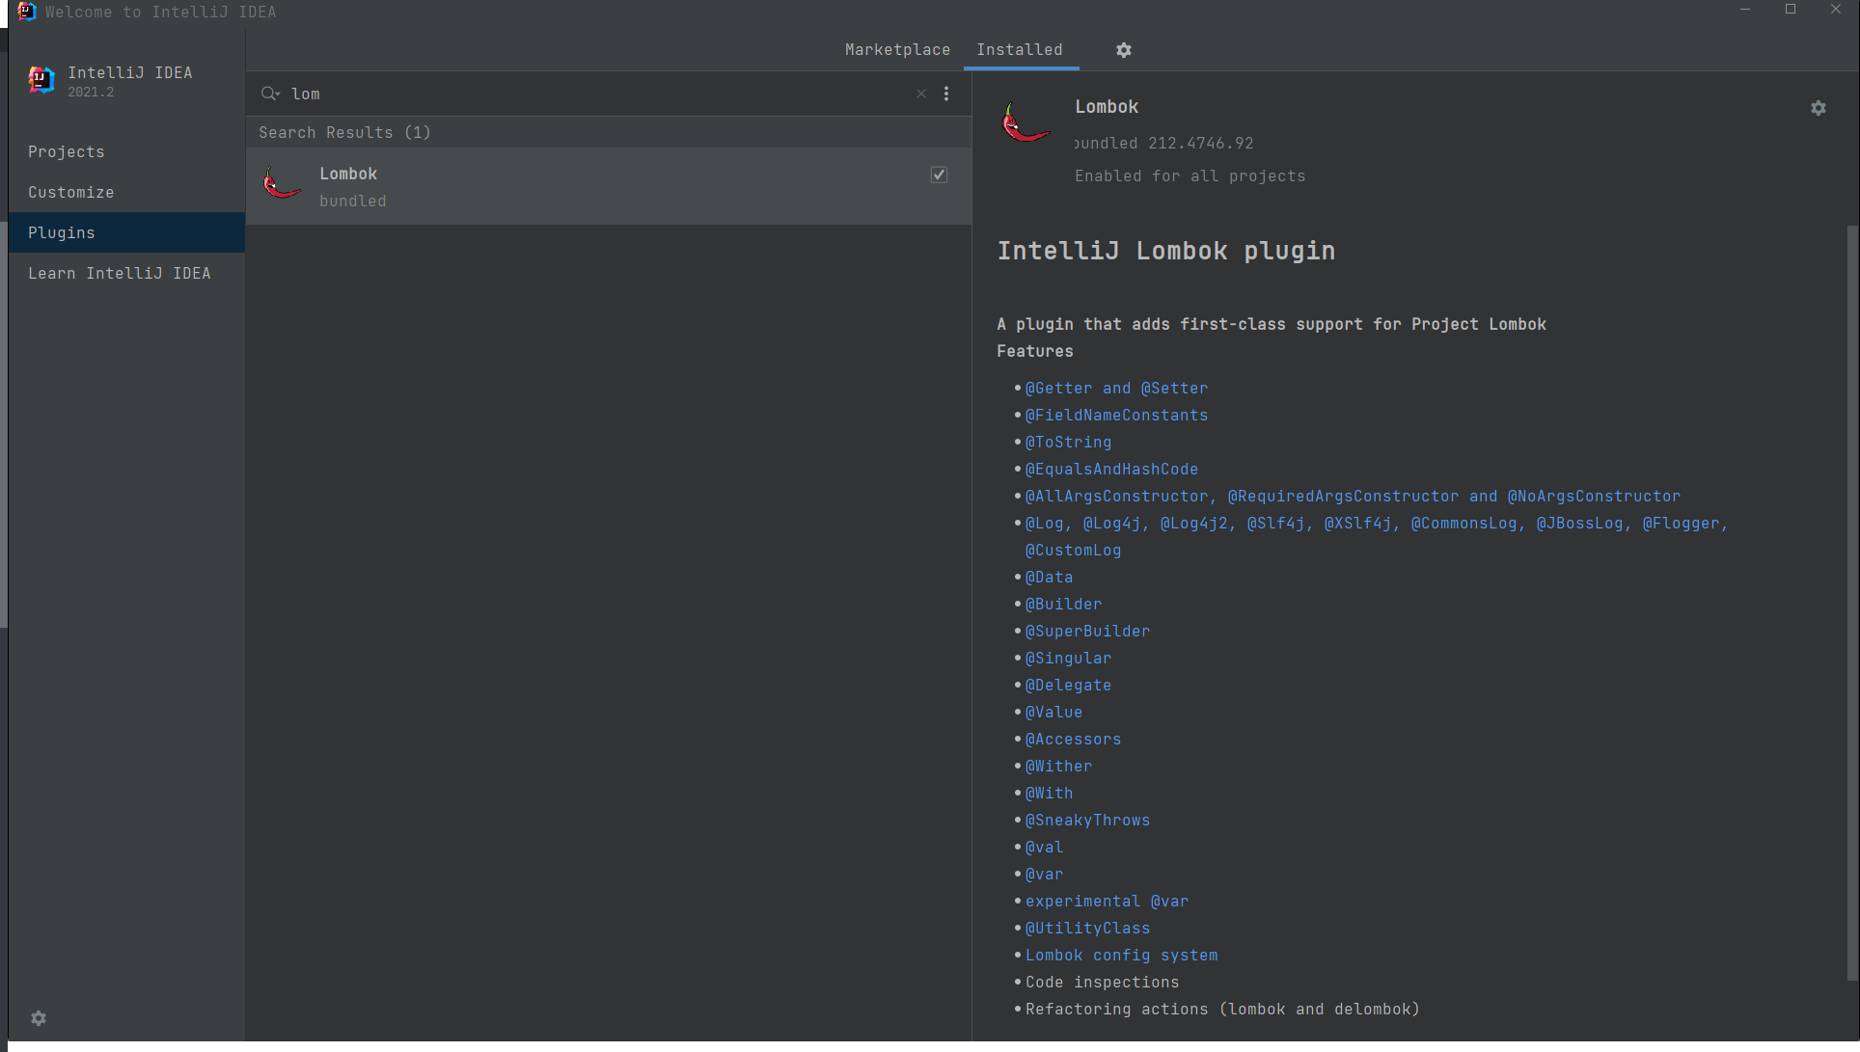Open the @Wither link

[1058, 767]
